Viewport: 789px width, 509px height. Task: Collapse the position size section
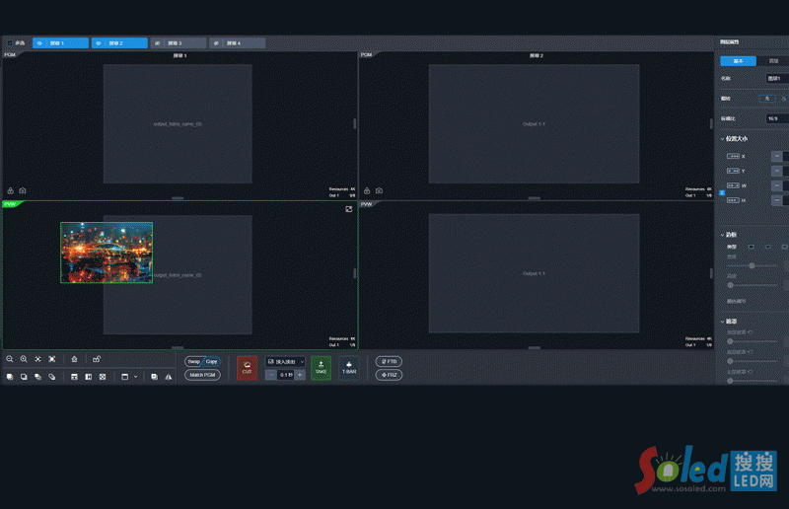[722, 139]
